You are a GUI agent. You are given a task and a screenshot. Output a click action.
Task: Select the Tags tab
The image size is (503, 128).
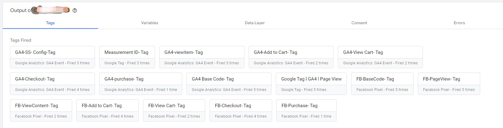[50, 23]
